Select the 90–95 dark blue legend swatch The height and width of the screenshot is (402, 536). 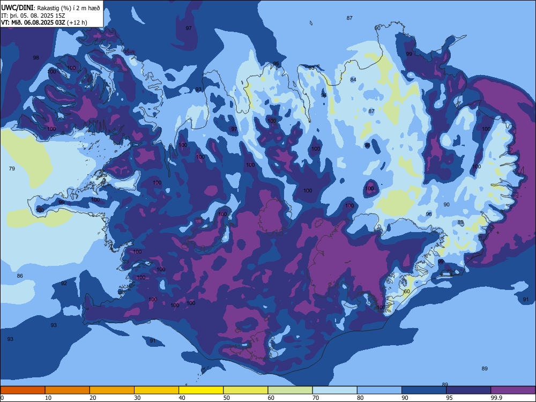(424, 390)
